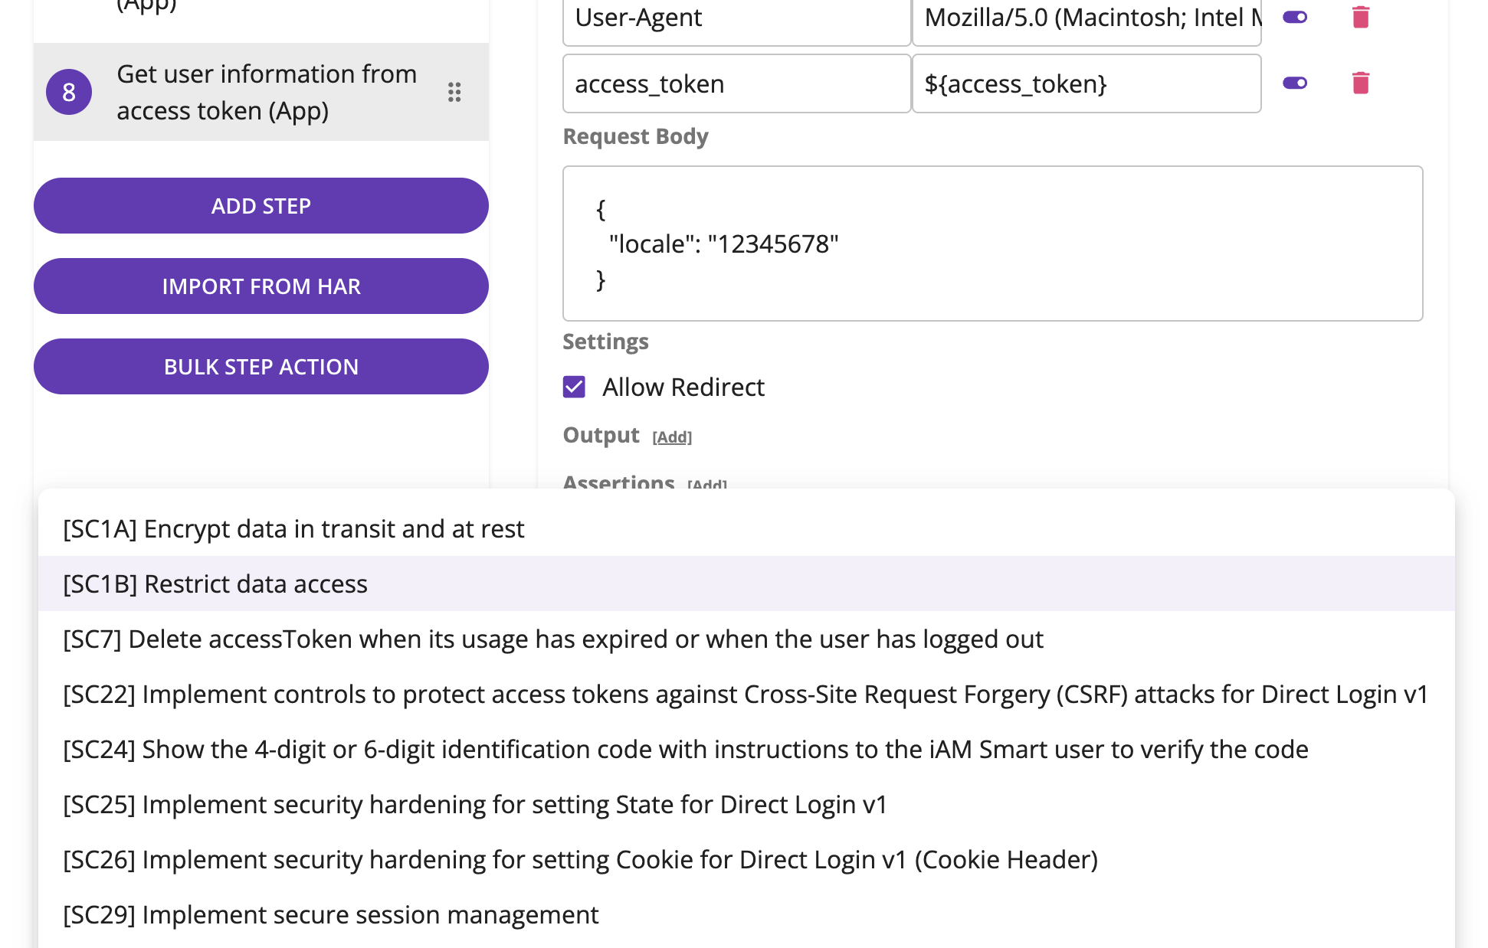Toggle the User-Agent header switch
The width and height of the screenshot is (1488, 948).
point(1295,17)
